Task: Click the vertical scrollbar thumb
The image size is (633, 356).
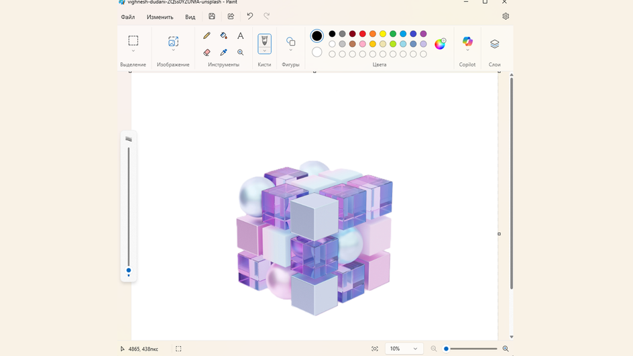Action: coord(512,183)
